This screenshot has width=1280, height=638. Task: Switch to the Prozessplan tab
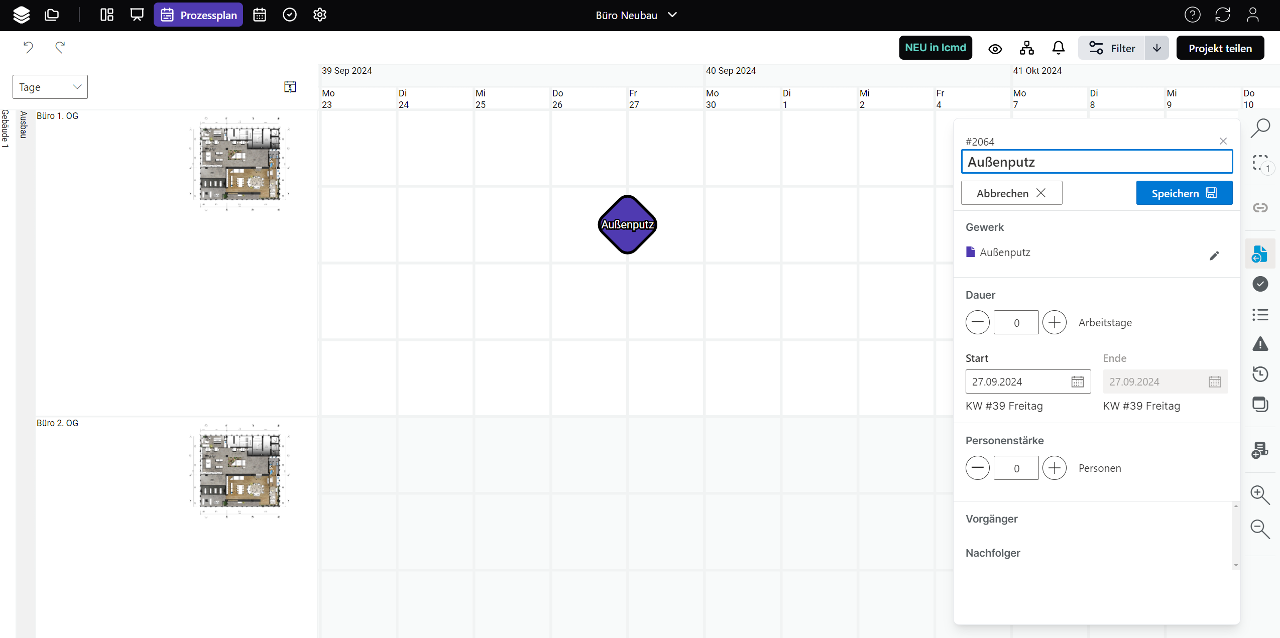click(198, 15)
